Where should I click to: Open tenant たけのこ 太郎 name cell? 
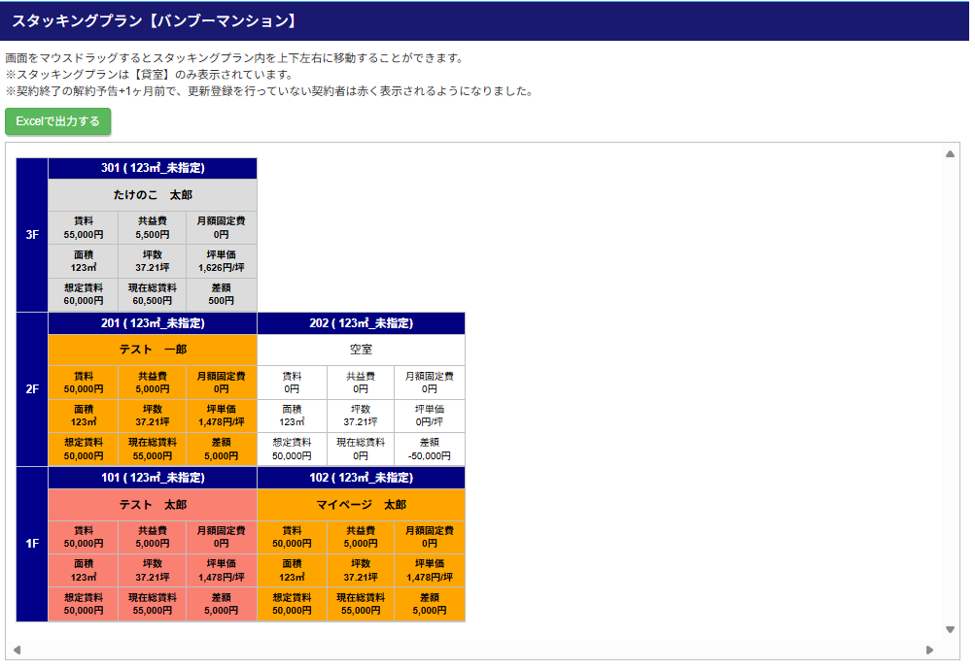(x=153, y=195)
